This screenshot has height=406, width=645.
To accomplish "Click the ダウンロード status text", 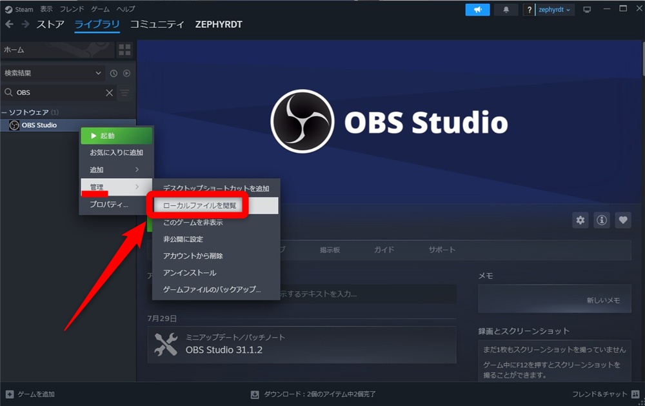I will pos(320,394).
